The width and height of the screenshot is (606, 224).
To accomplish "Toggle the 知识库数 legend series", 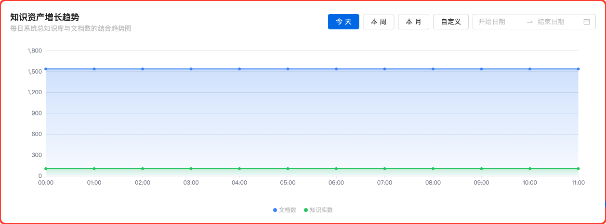I will tap(321, 210).
